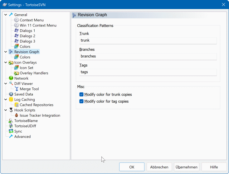Open the Sync settings page
229x174 pixels.
pyautogui.click(x=18, y=131)
